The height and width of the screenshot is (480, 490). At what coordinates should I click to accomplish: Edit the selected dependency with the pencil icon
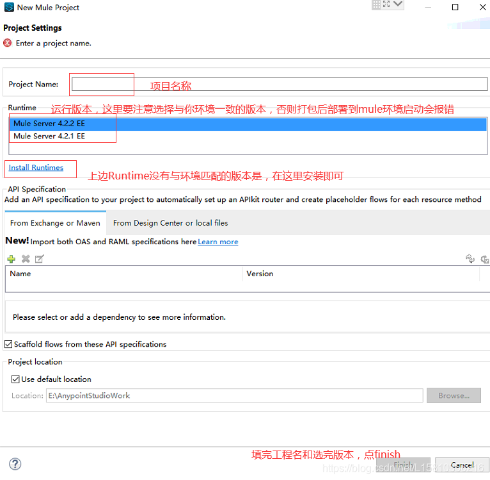tap(40, 259)
